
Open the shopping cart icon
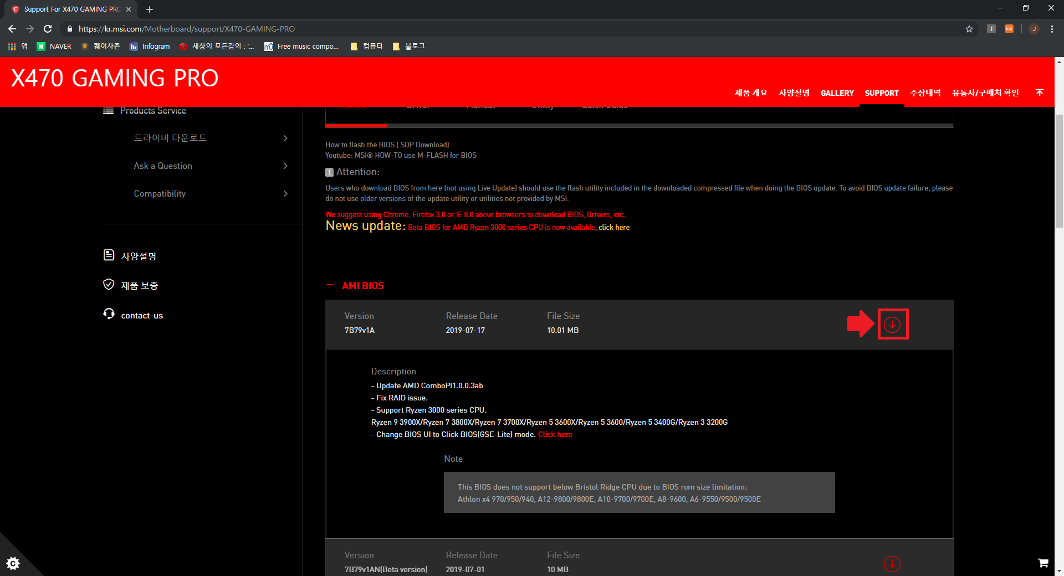click(x=1043, y=563)
